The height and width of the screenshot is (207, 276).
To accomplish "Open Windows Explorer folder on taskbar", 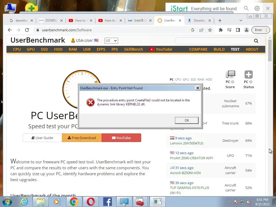I will (41, 202).
